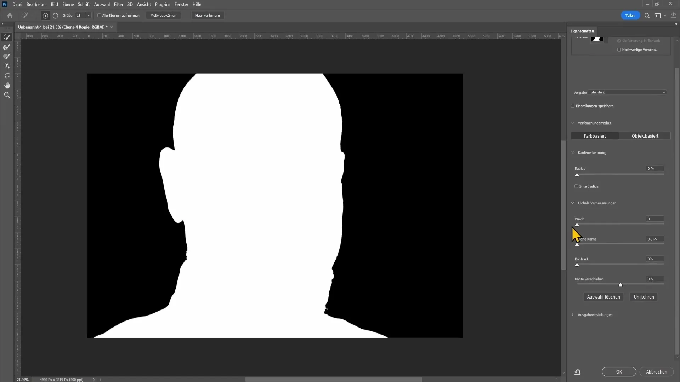Collapse the Kantenerkennung section
Image resolution: width=680 pixels, height=382 pixels.
click(x=572, y=153)
